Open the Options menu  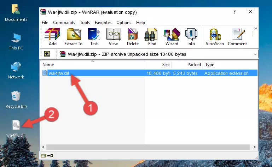point(124,23)
